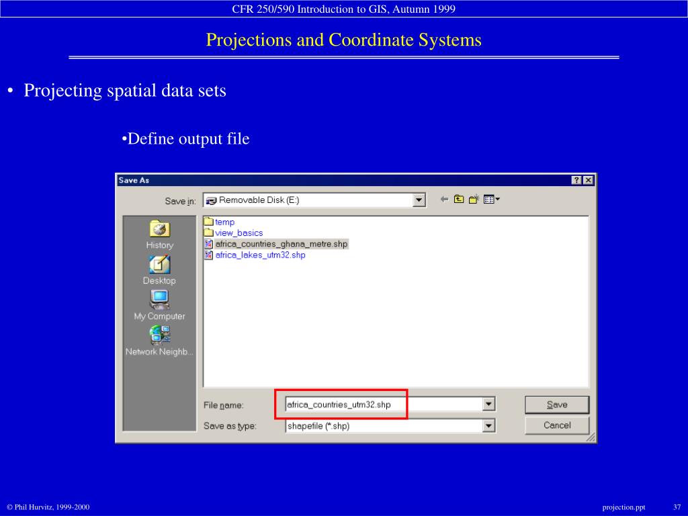
Task: Go up one folder level
Action: [x=459, y=200]
